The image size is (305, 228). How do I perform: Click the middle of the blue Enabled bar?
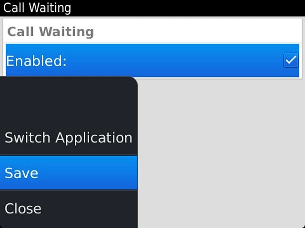(x=152, y=60)
